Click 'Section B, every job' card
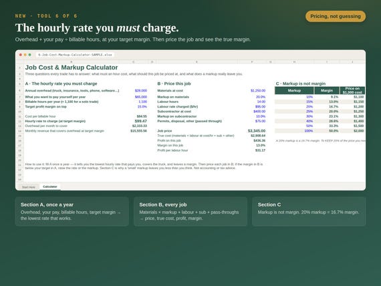This screenshot has width=381, height=286. click(x=190, y=211)
